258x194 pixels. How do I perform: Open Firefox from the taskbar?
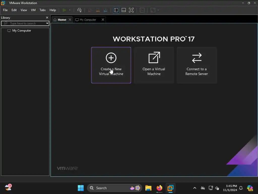(x=159, y=188)
